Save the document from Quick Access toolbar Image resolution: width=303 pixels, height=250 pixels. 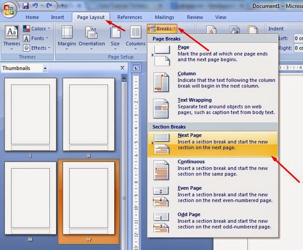coord(26,6)
